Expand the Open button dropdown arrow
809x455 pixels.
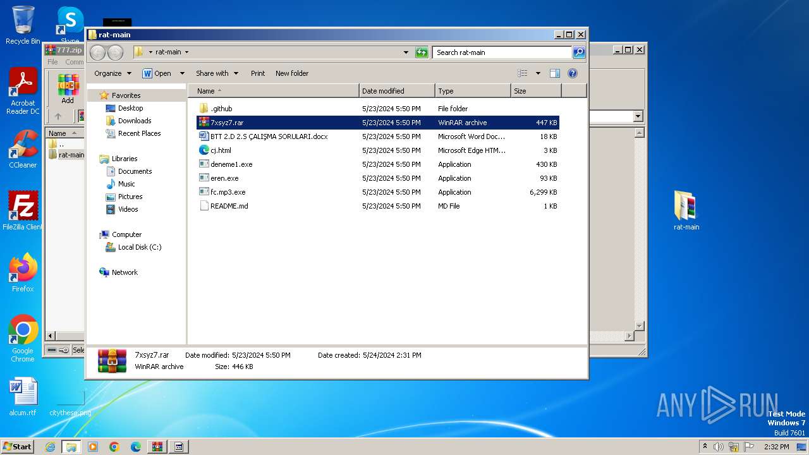(x=182, y=73)
